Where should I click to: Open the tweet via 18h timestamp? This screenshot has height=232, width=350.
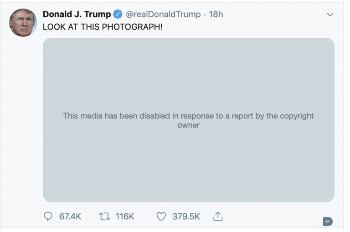tap(216, 15)
